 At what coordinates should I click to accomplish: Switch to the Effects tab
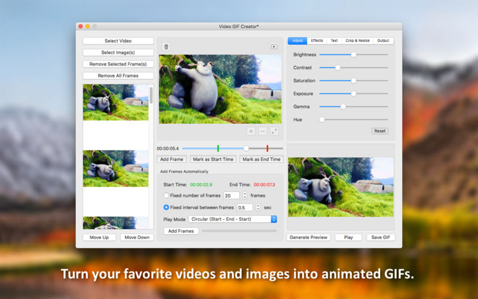317,41
